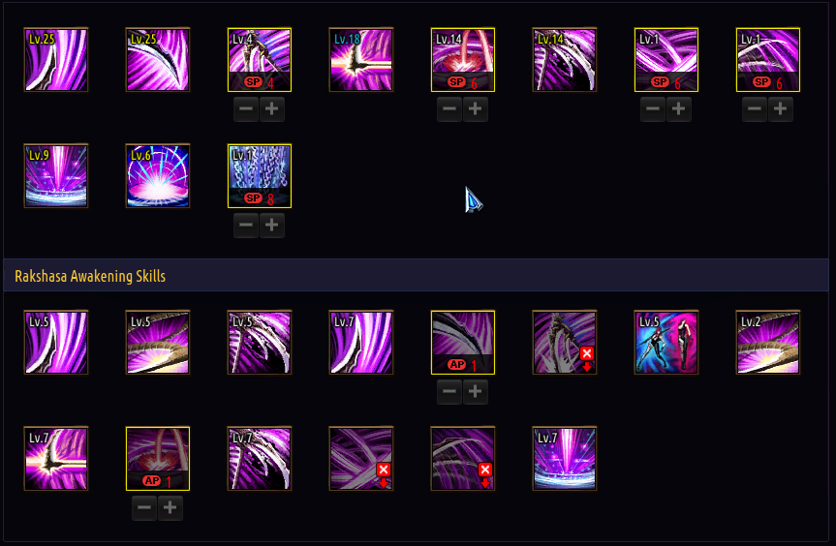
Task: Remove a point from the bottom-row AP 1 skill
Action: (144, 507)
